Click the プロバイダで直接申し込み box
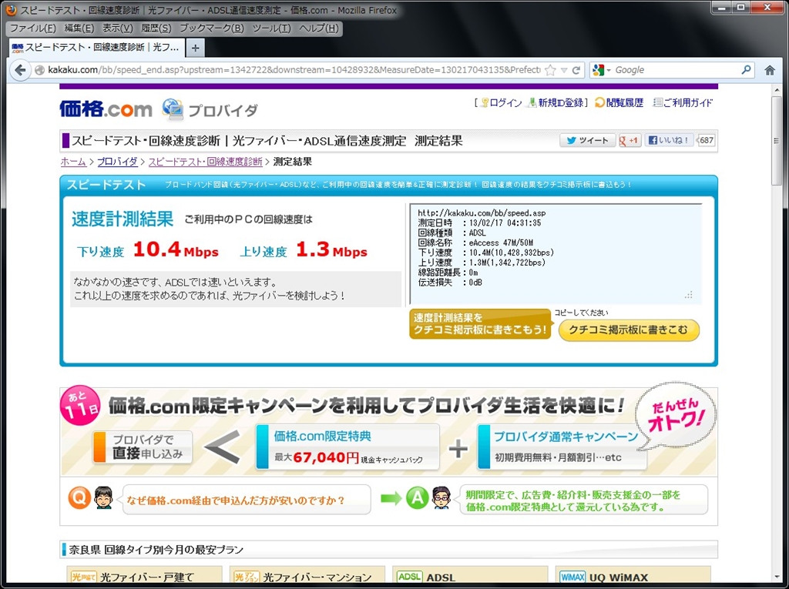This screenshot has width=789, height=589. 143,447
